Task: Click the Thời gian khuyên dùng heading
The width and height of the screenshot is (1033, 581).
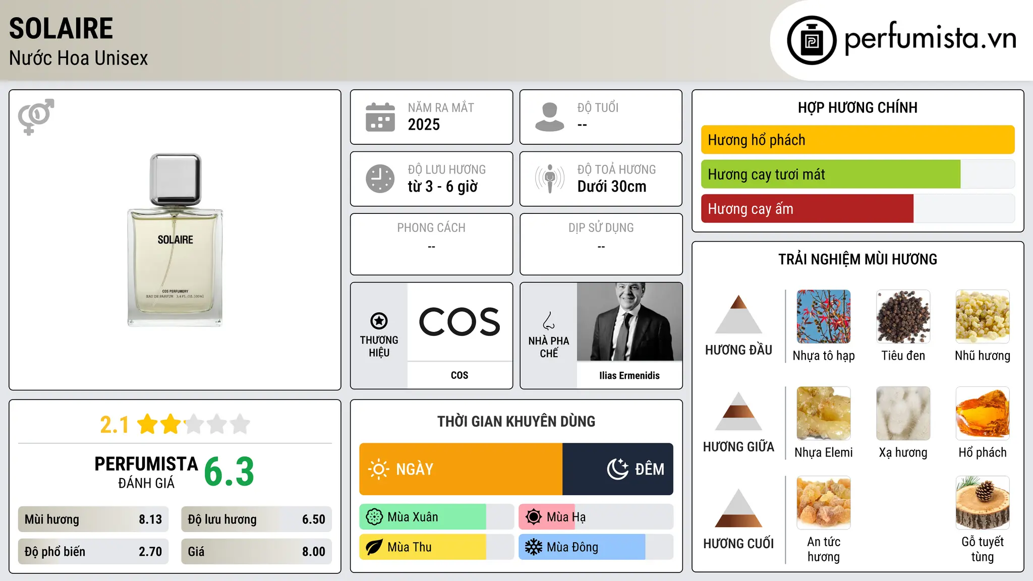Action: point(516,421)
